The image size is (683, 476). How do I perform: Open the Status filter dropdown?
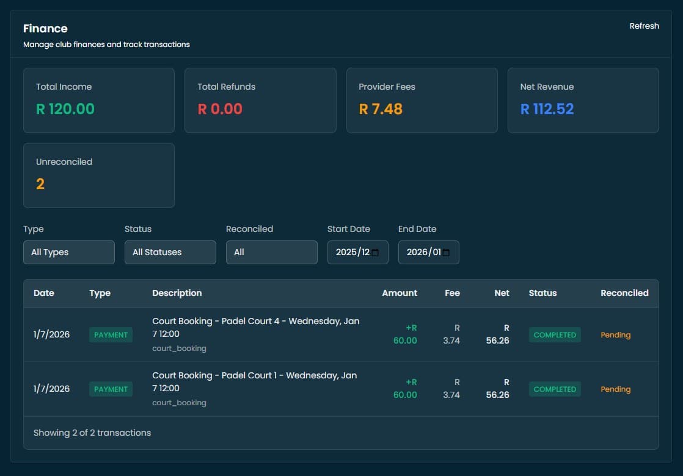[x=170, y=251]
